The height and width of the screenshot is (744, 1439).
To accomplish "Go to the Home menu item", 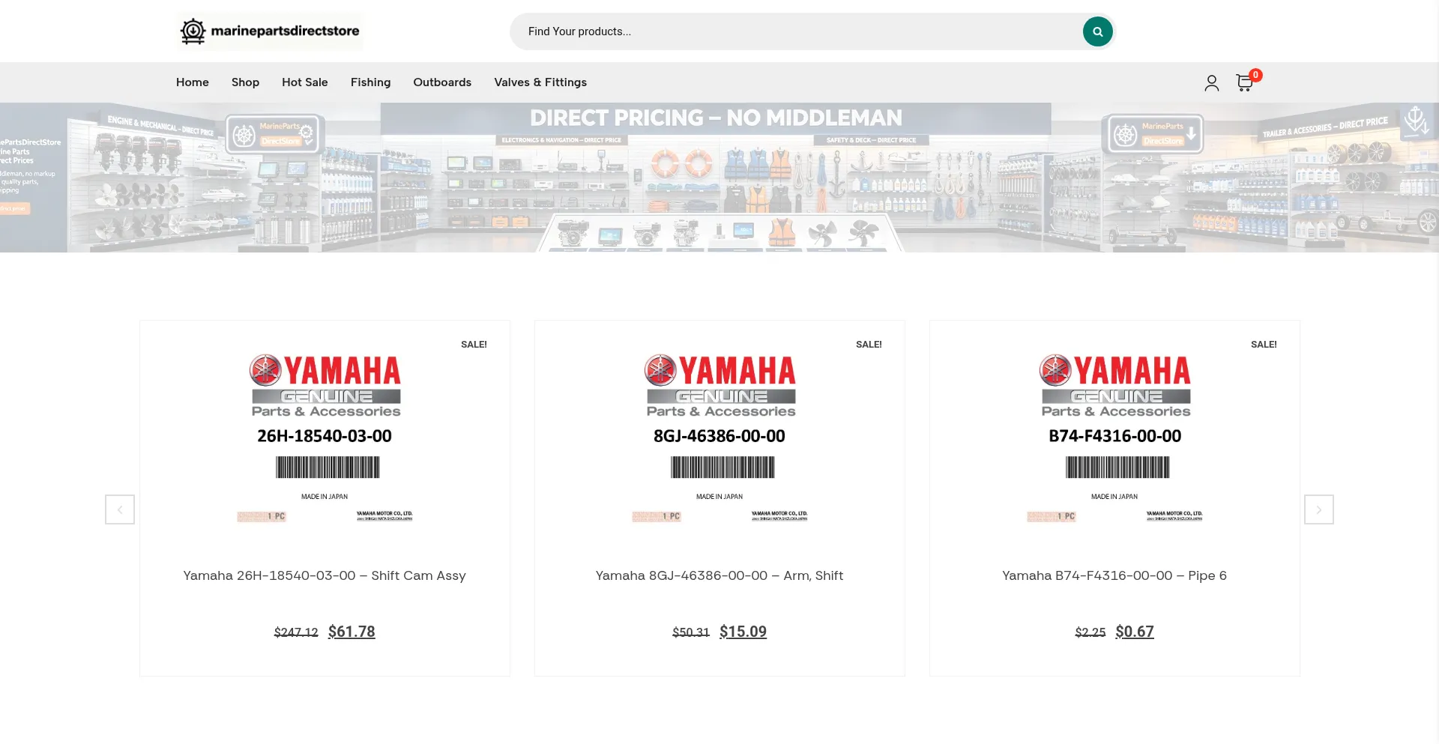I will point(193,82).
